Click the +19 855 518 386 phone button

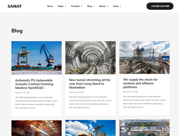[x=160, y=6]
